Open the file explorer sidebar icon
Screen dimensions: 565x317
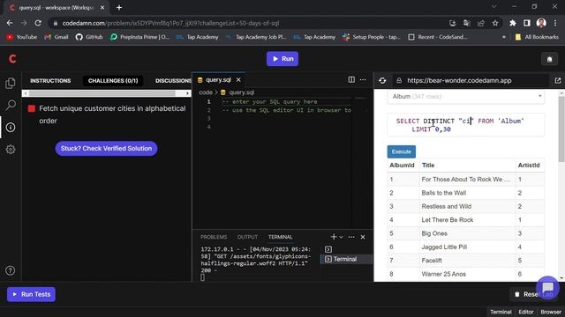point(11,84)
